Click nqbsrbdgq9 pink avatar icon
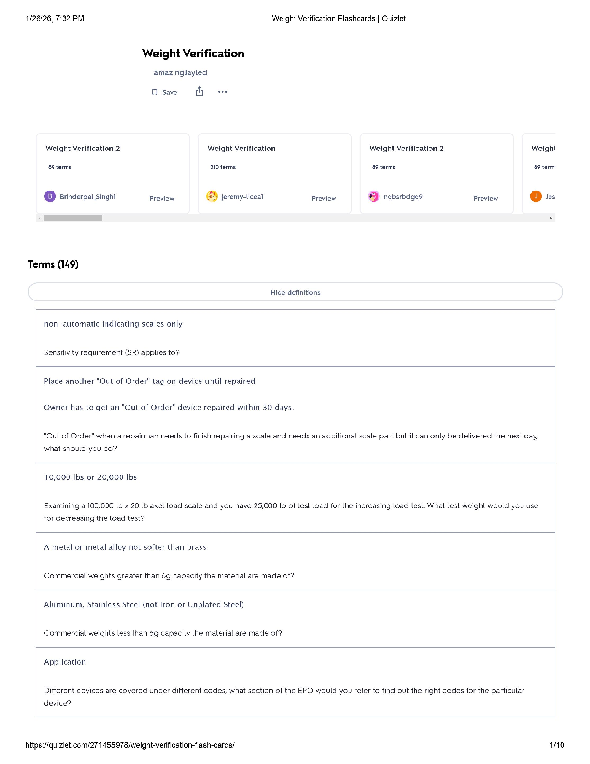590x764 pixels. point(374,197)
